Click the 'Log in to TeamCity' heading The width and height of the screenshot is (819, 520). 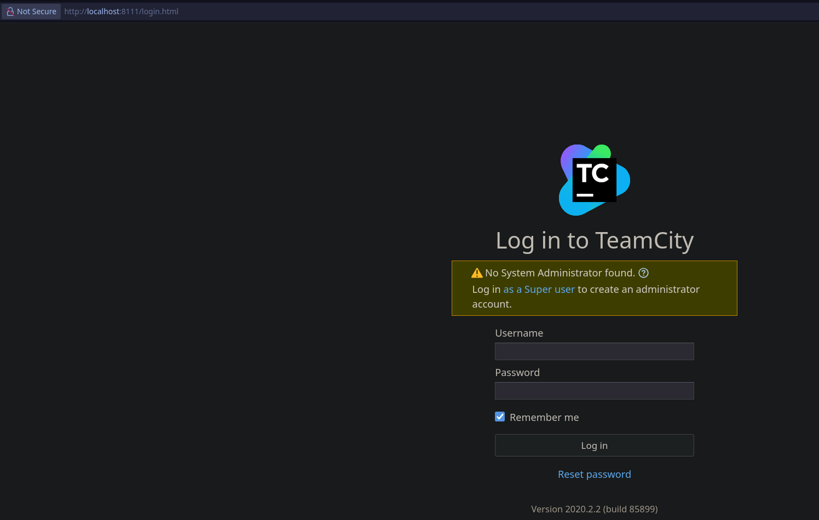click(x=595, y=241)
